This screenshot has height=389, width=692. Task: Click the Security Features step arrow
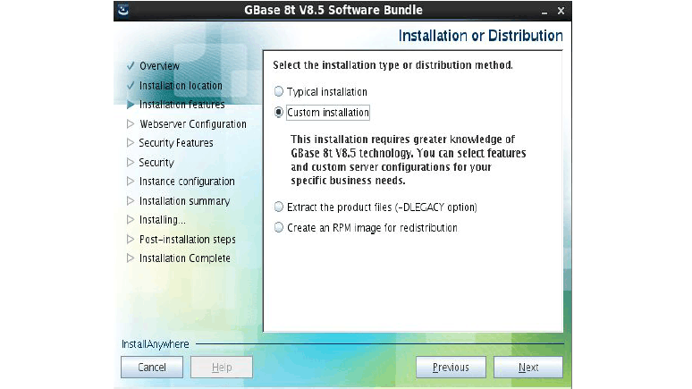coord(131,142)
